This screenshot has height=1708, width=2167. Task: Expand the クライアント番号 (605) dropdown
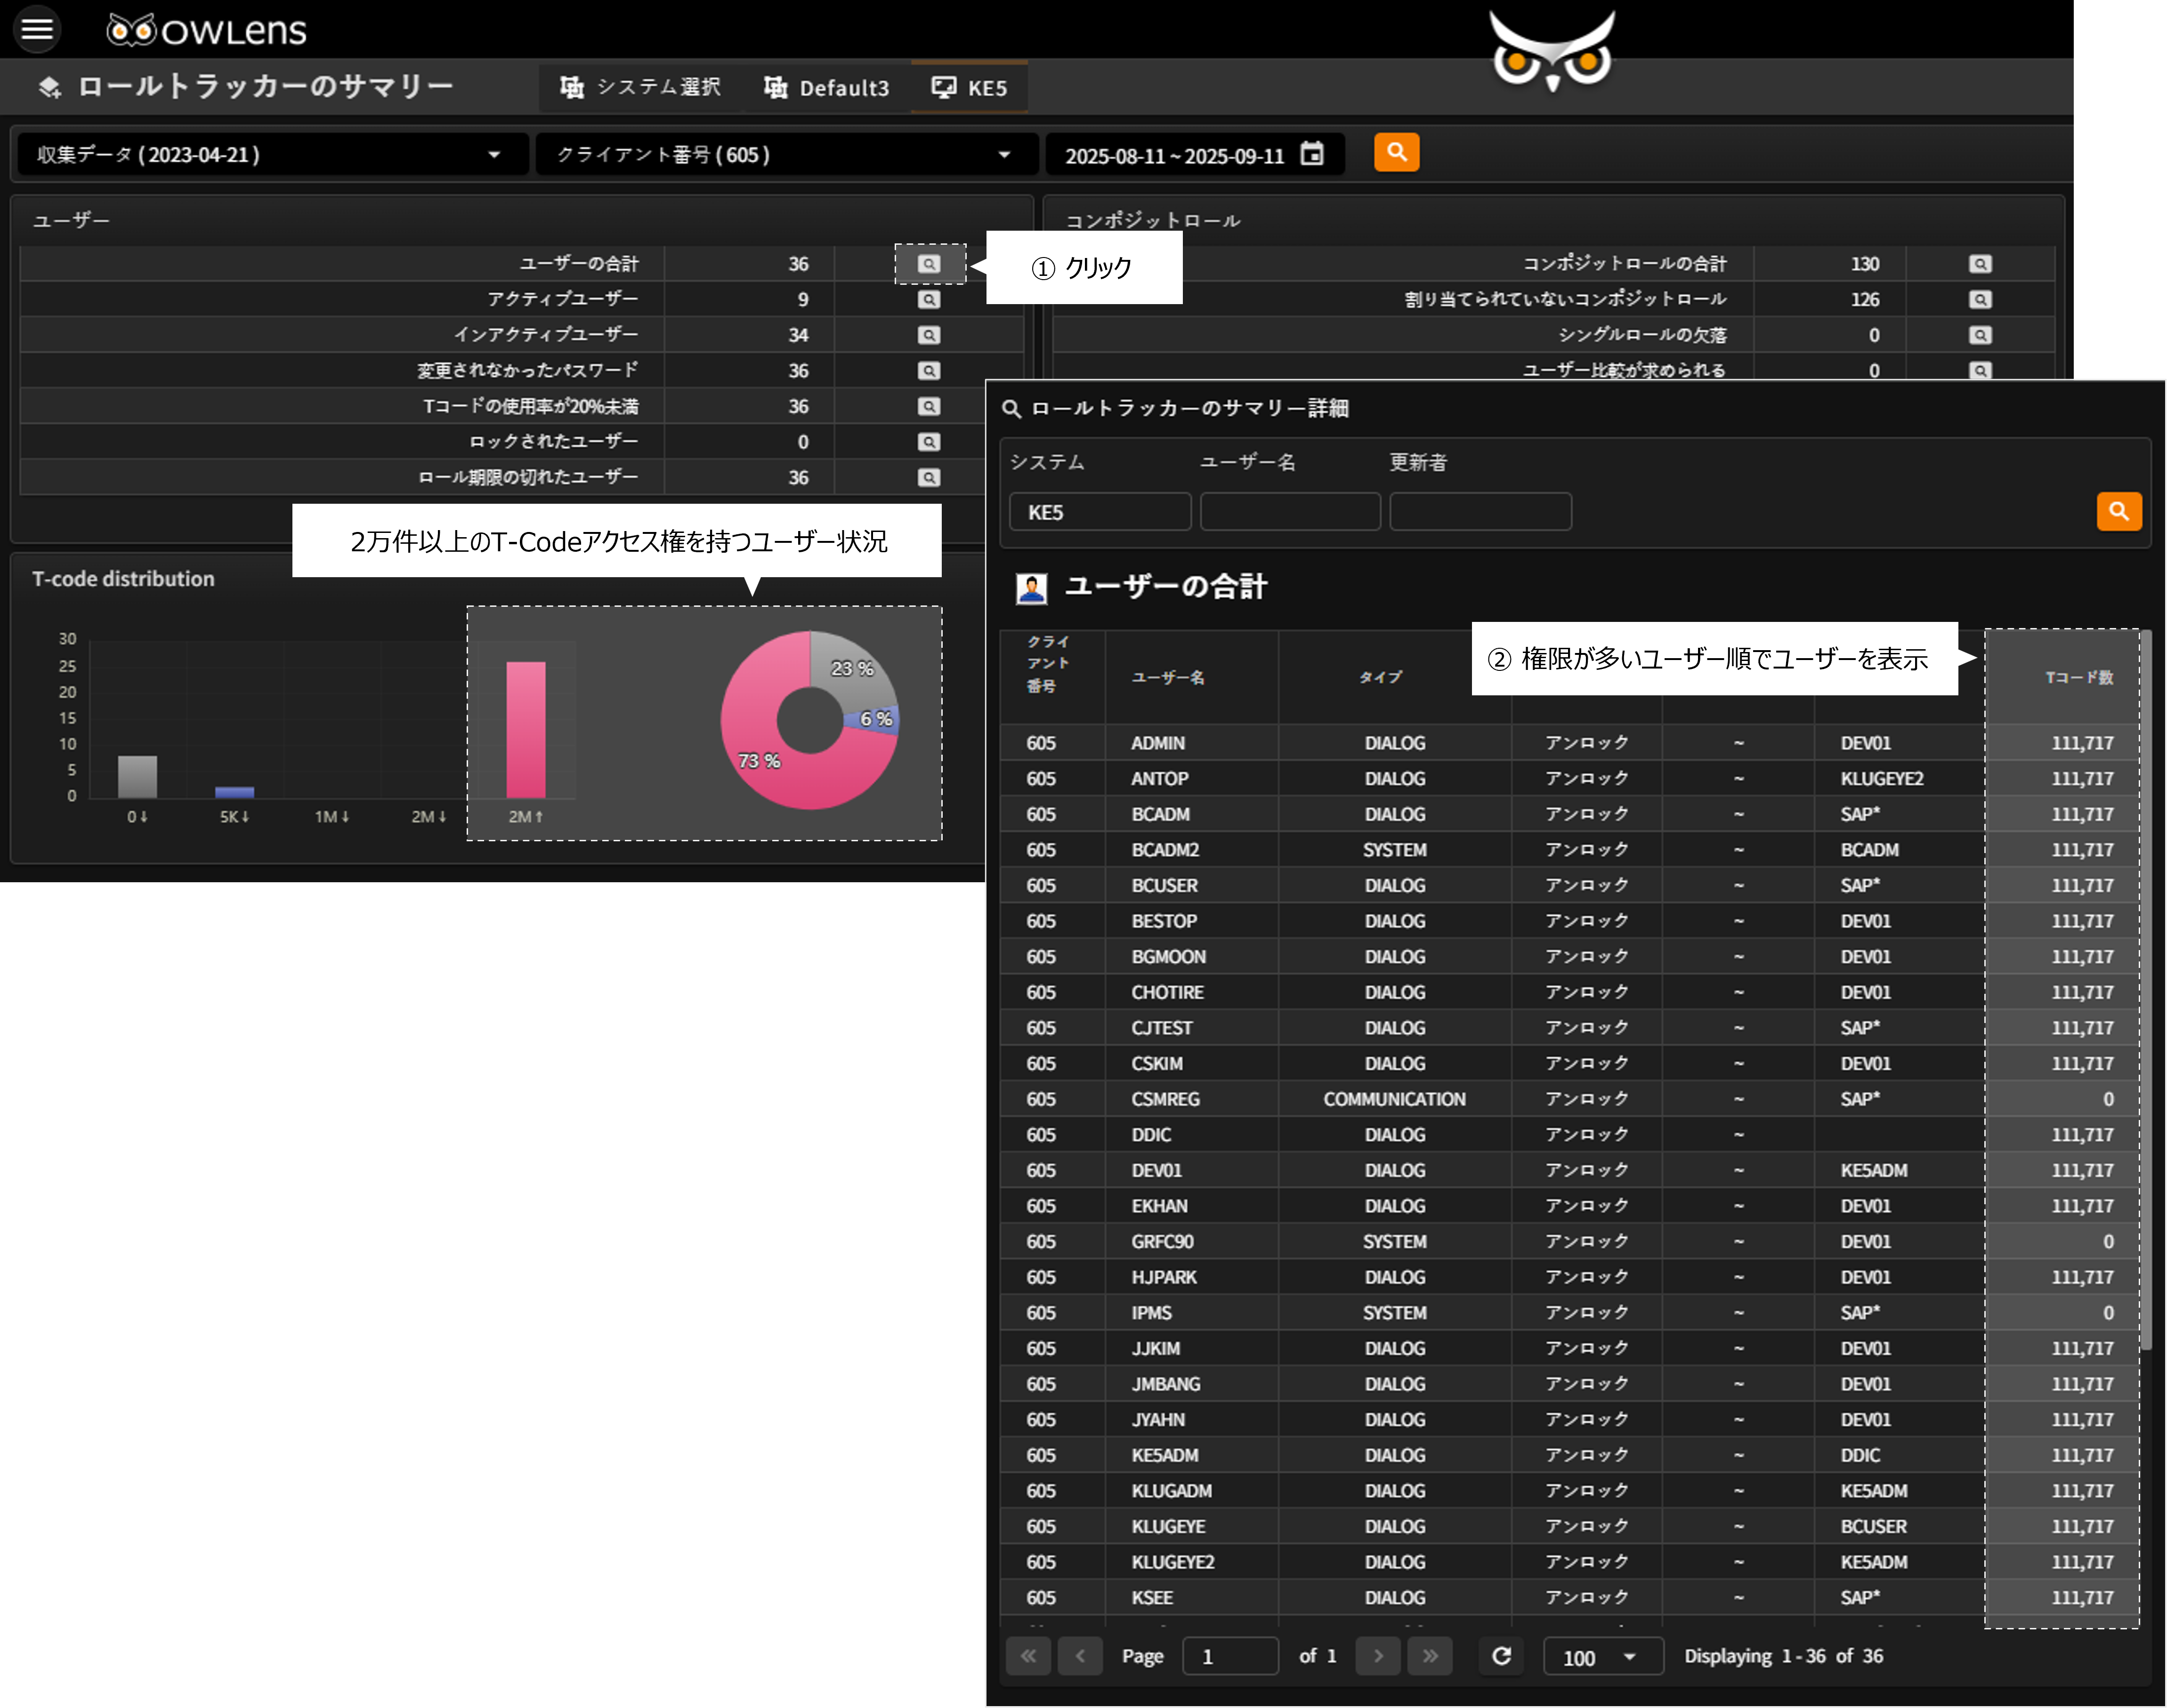coord(786,155)
